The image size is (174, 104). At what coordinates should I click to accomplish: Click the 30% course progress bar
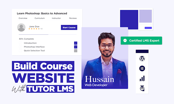click(48, 35)
